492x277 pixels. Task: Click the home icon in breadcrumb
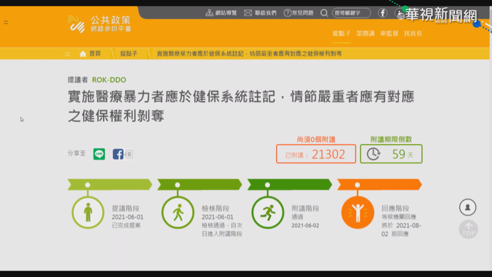83,54
